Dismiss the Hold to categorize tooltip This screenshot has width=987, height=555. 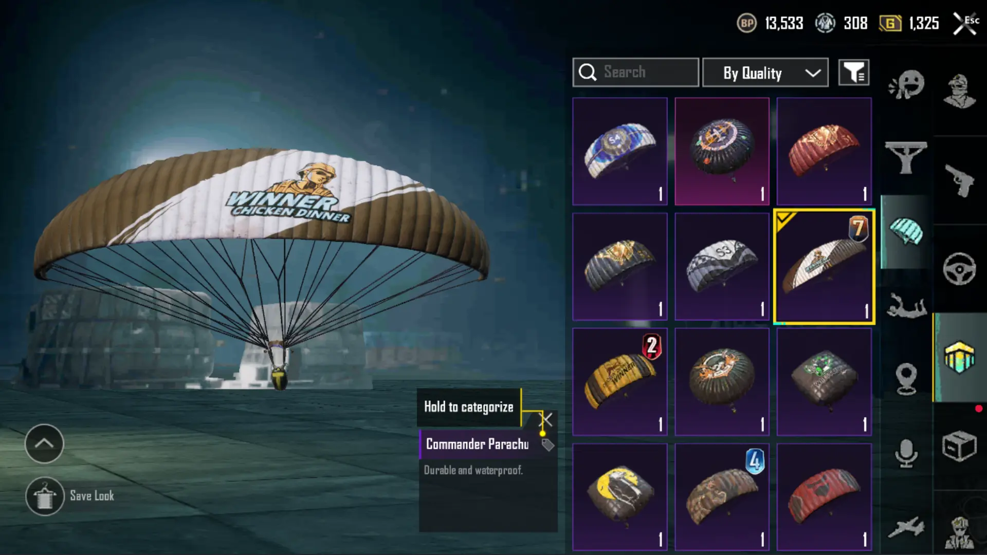click(547, 420)
